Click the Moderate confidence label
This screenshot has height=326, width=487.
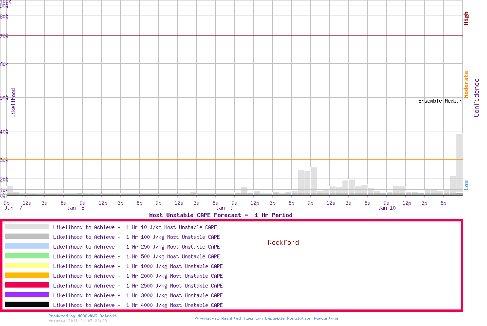pos(466,84)
